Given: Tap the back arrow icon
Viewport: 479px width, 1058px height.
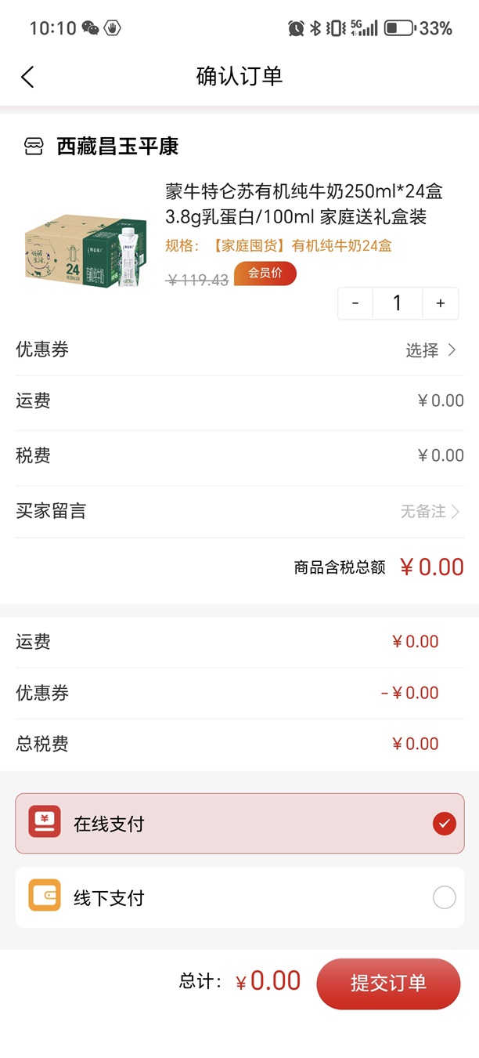Looking at the screenshot, I should 28,77.
